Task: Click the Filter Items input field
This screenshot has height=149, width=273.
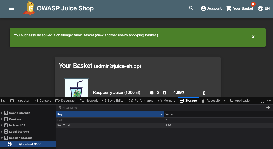Action: (x=160, y=108)
